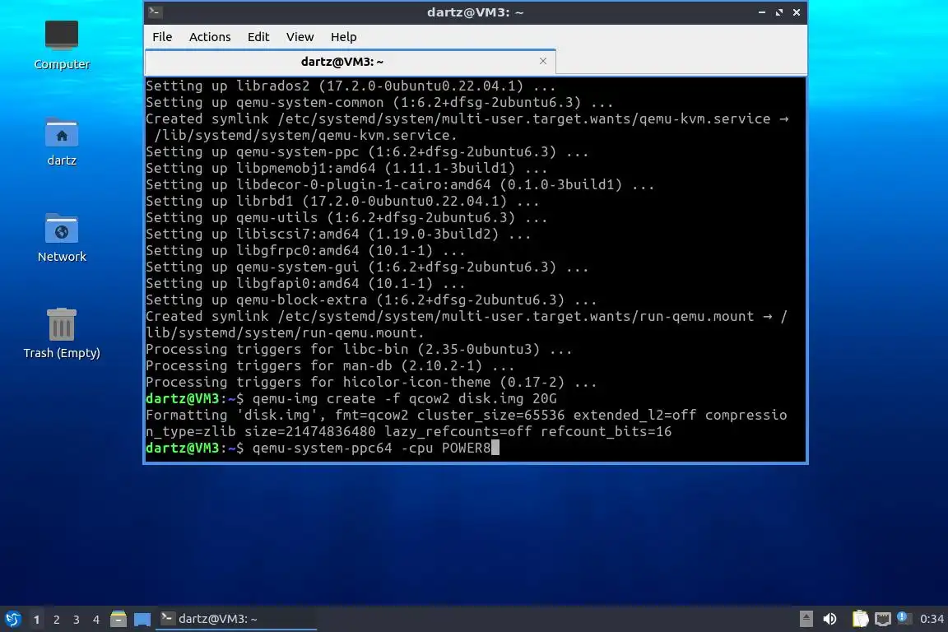This screenshot has height=632, width=948.
Task: Click the network connection tray icon
Action: coord(883,619)
